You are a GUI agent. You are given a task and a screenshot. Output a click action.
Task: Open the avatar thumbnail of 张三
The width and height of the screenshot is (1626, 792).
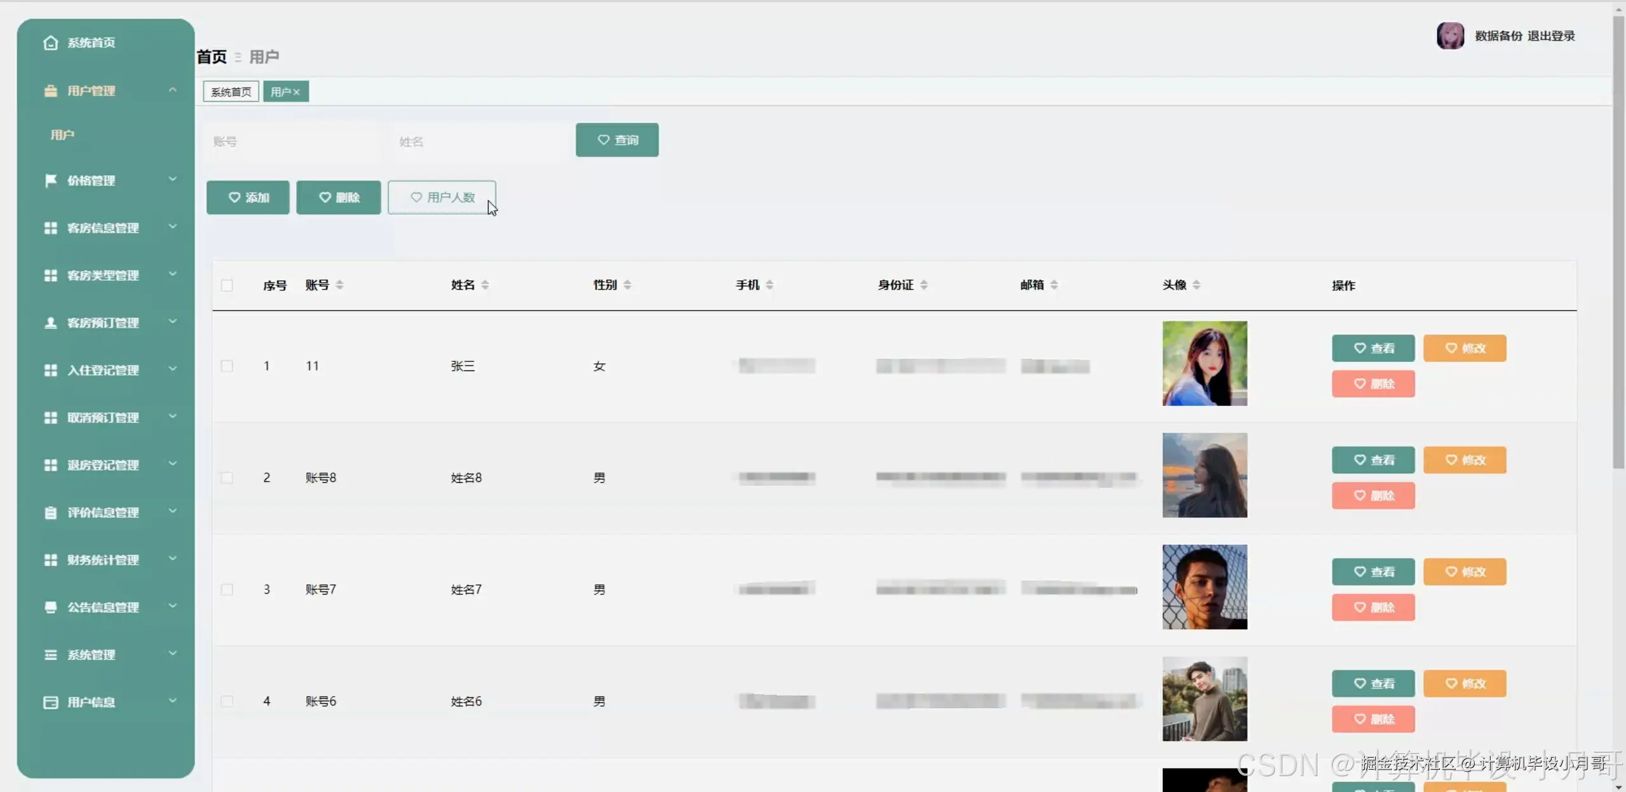point(1205,363)
